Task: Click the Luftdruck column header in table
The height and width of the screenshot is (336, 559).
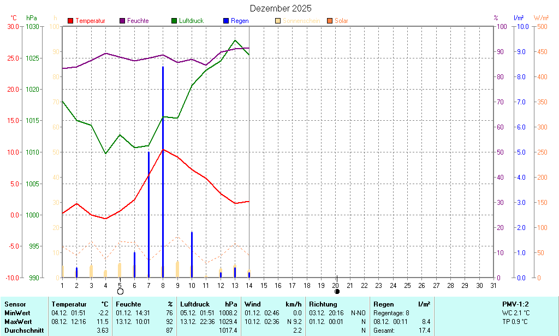Action: [x=192, y=304]
